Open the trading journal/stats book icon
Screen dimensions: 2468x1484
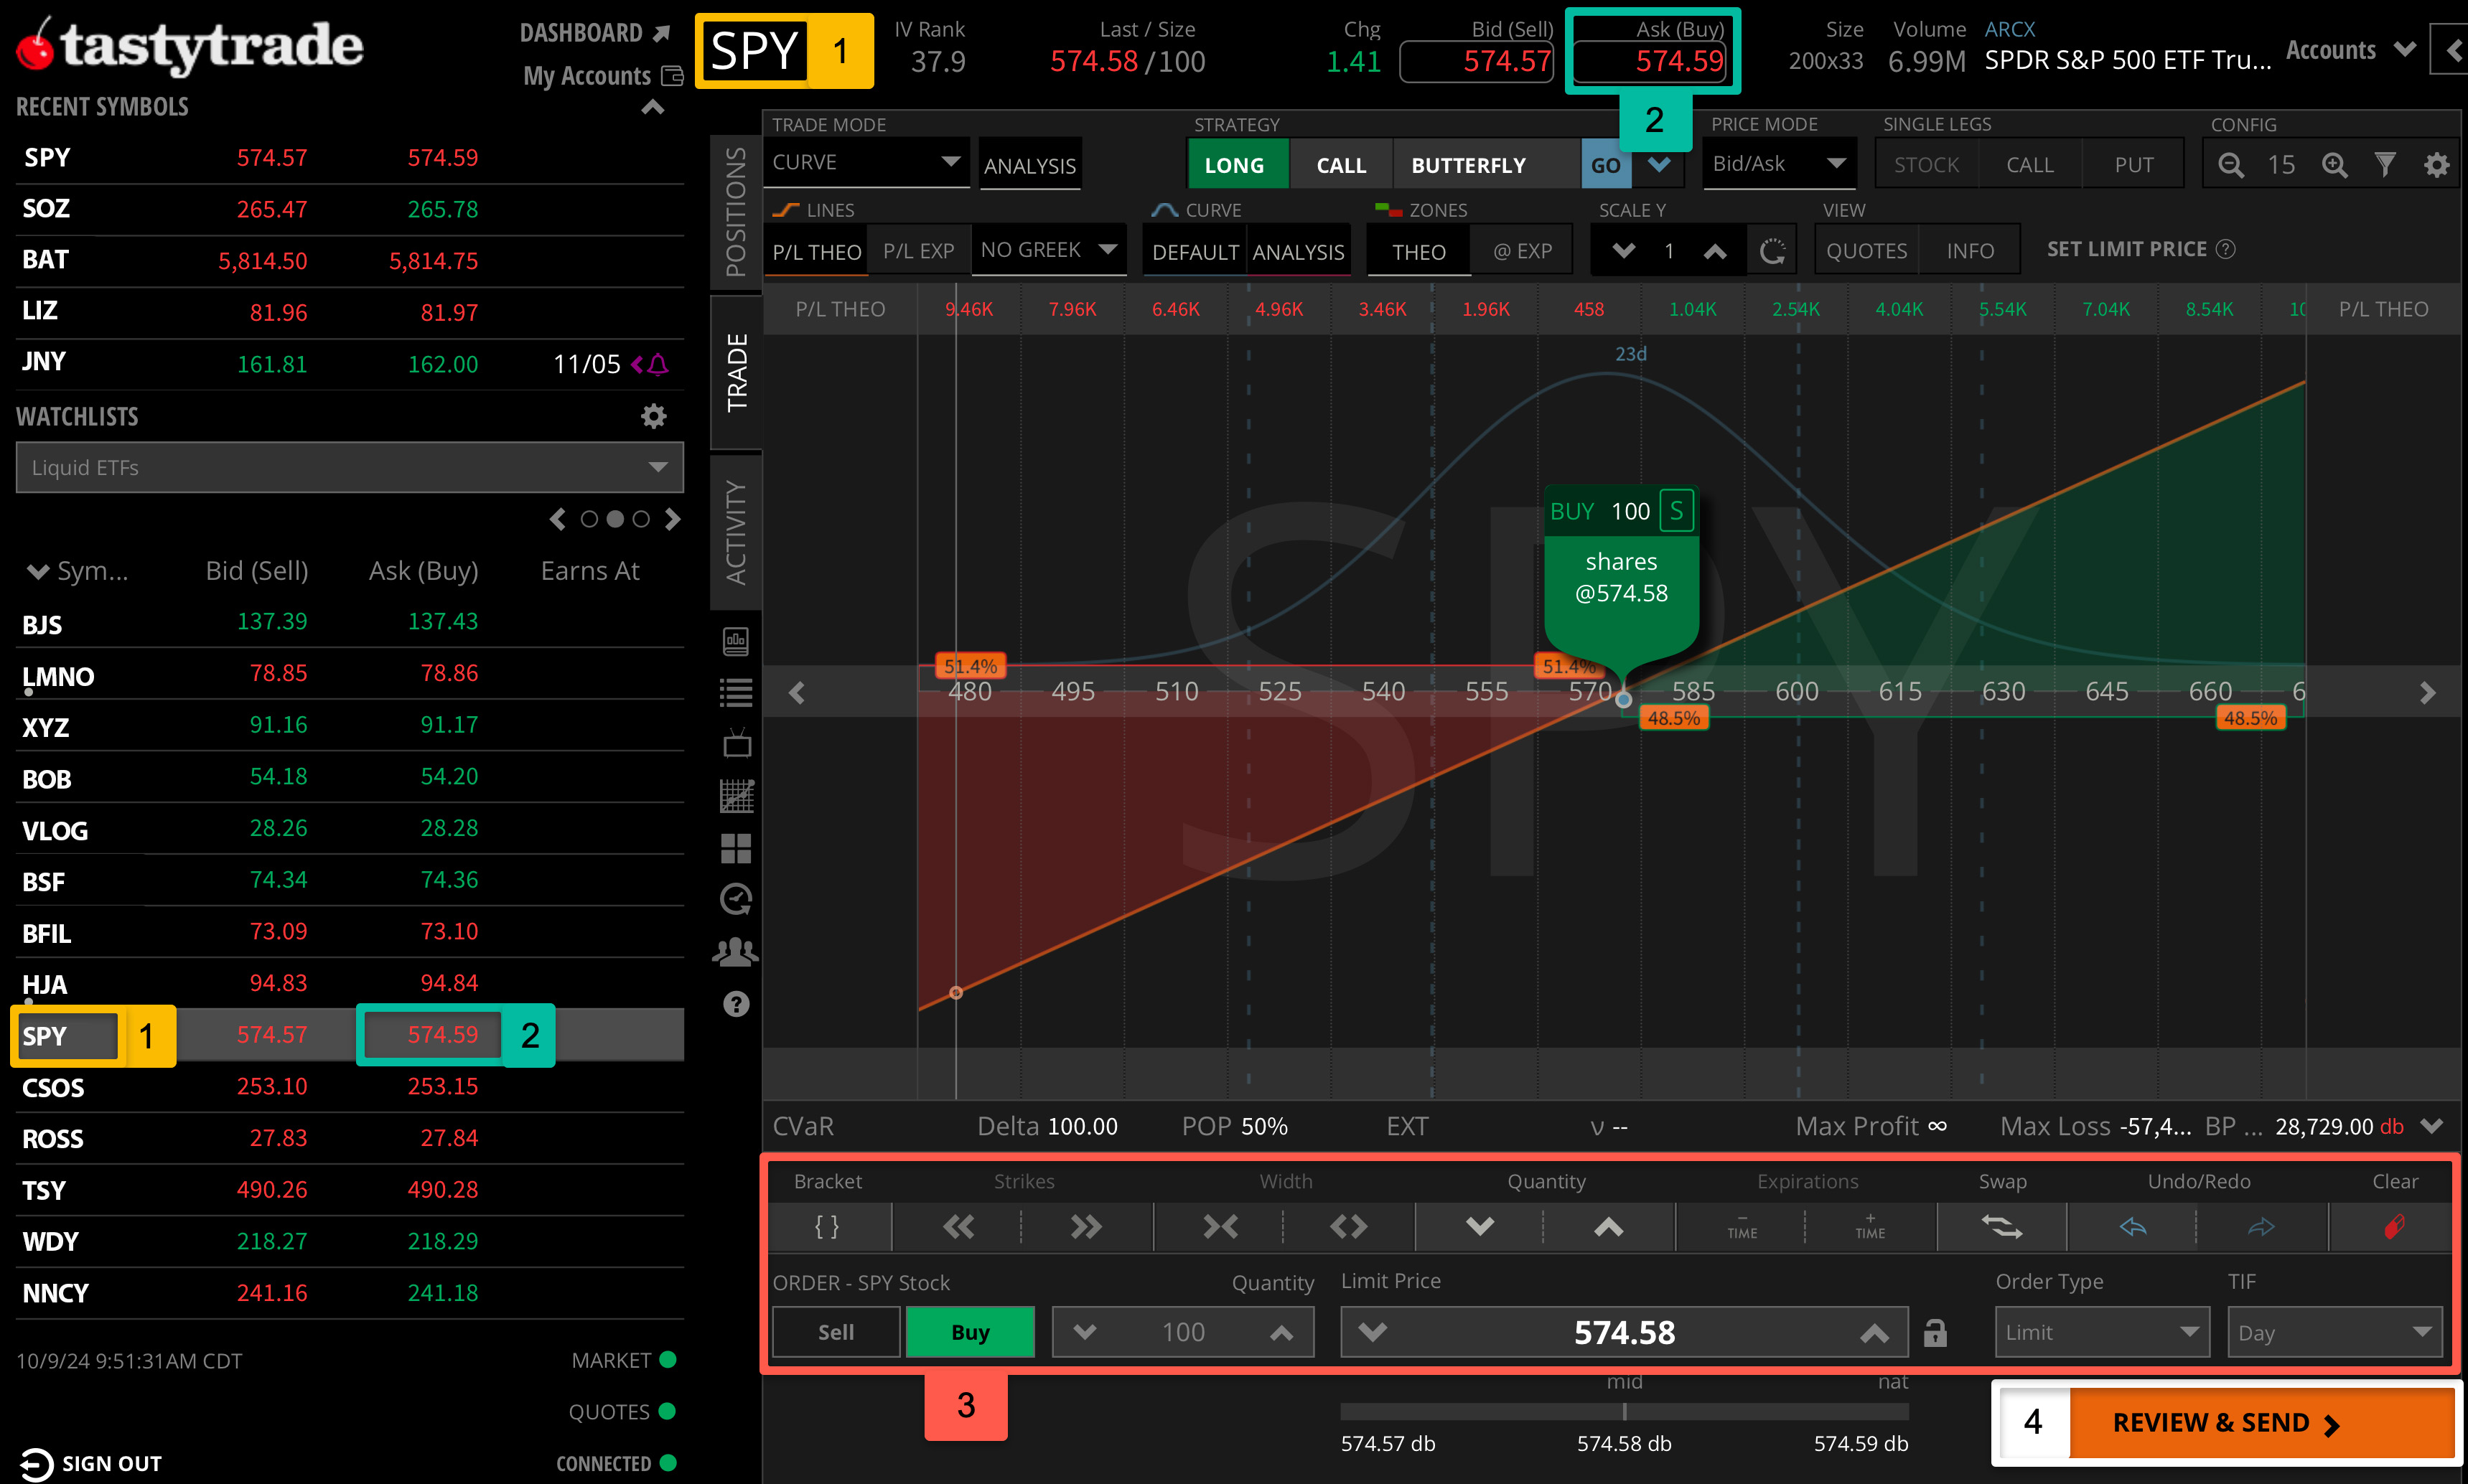point(737,641)
